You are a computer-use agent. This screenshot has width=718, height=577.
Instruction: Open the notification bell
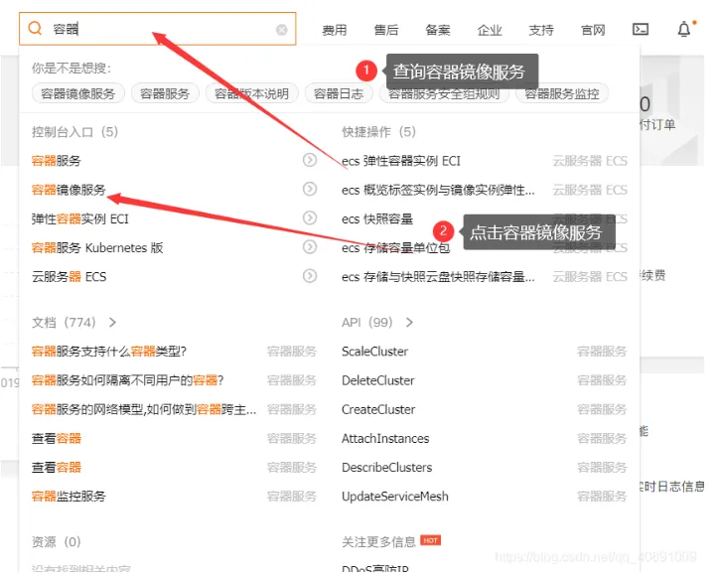tap(684, 30)
